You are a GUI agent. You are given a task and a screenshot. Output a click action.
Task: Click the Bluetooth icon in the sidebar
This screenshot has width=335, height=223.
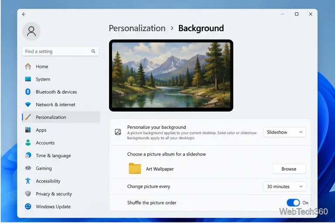coord(28,92)
